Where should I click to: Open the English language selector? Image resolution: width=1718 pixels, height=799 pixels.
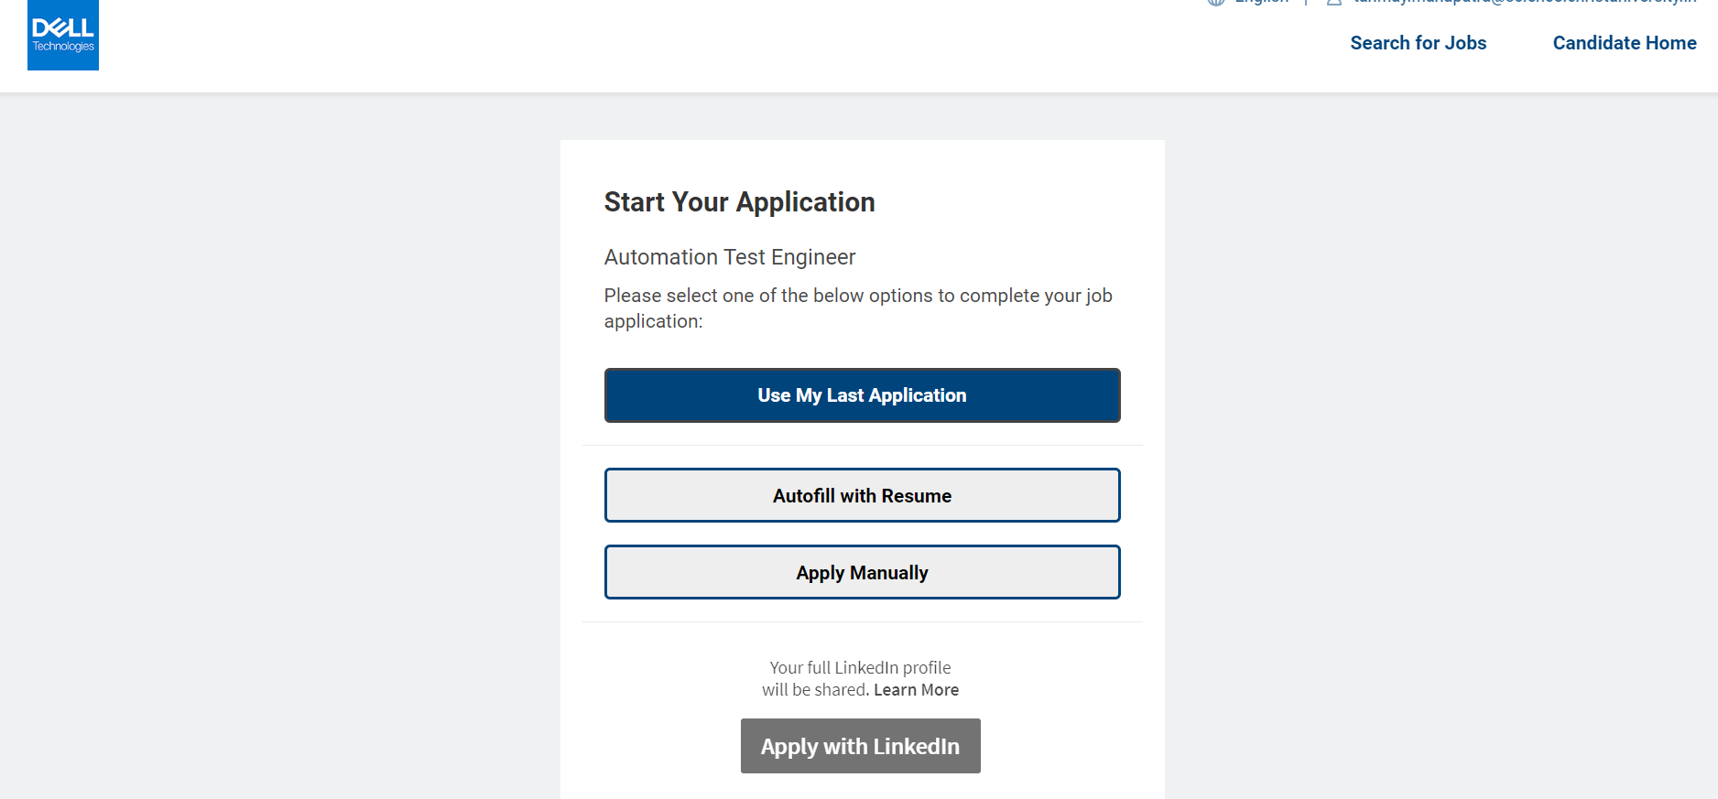(x=1261, y=2)
